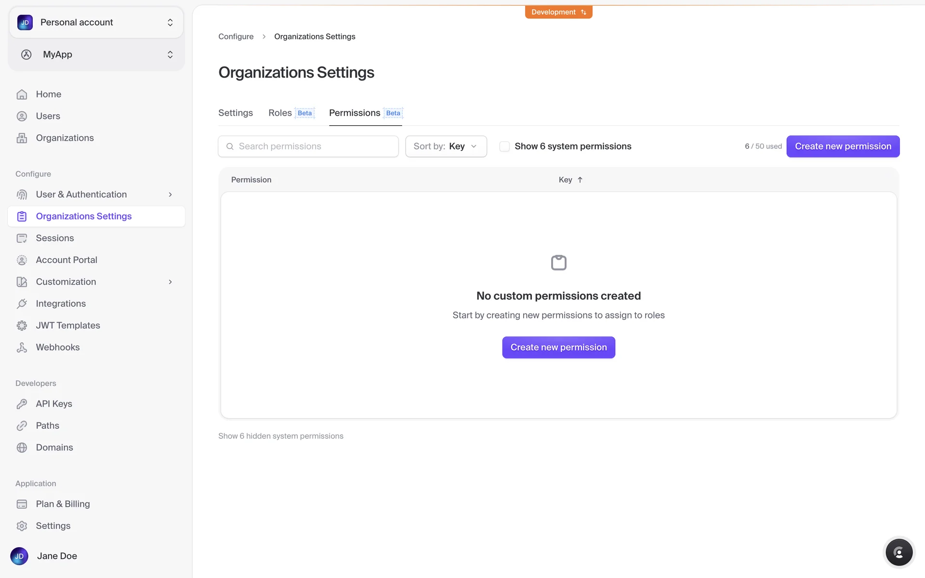Click top-right Create new permission button
This screenshot has width=925, height=578.
(x=843, y=146)
